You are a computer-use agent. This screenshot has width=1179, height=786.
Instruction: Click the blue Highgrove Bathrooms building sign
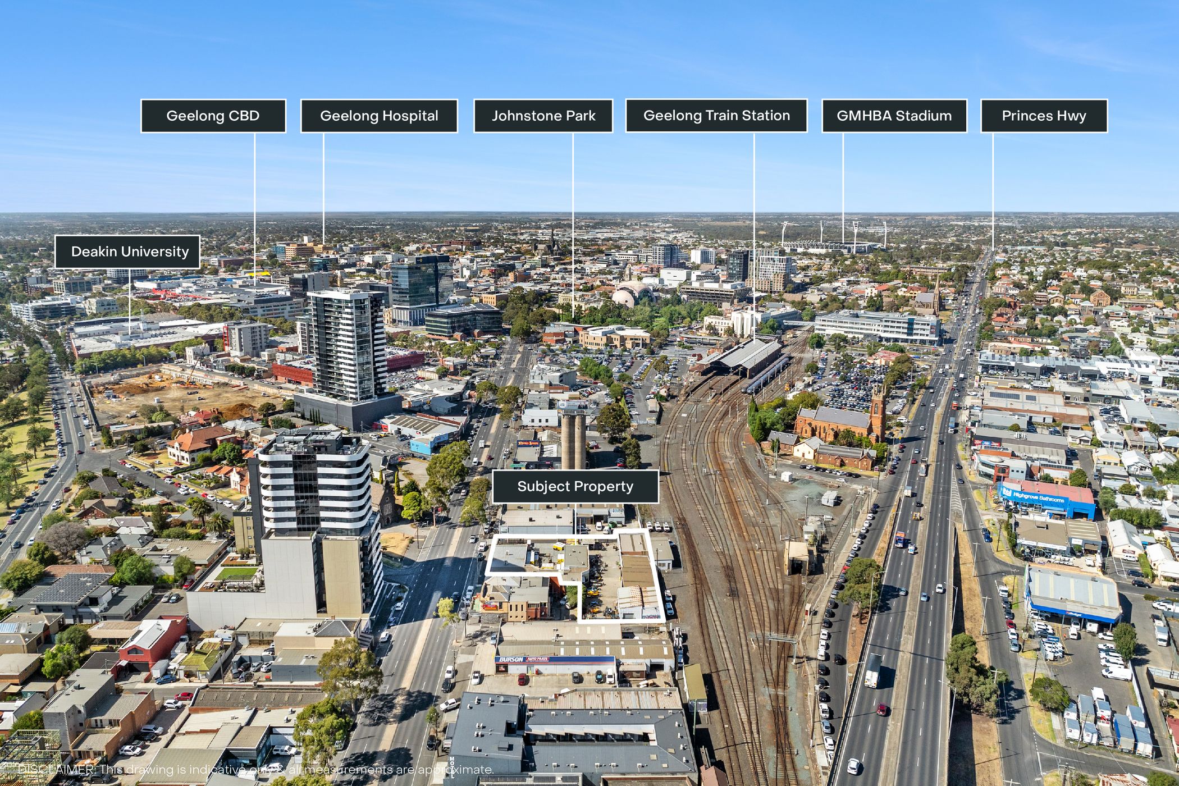tap(1038, 498)
